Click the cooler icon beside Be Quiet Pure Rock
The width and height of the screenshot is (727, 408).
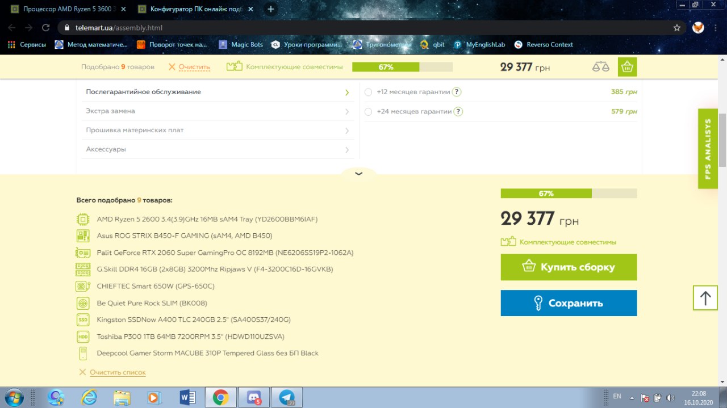point(83,303)
